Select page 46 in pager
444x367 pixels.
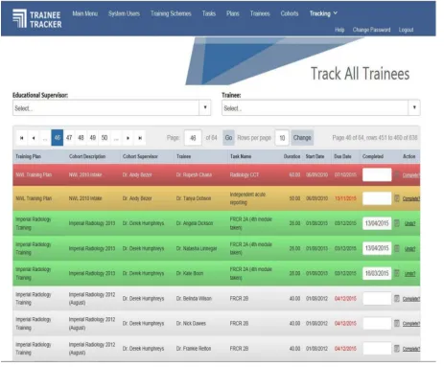pyautogui.click(x=58, y=138)
